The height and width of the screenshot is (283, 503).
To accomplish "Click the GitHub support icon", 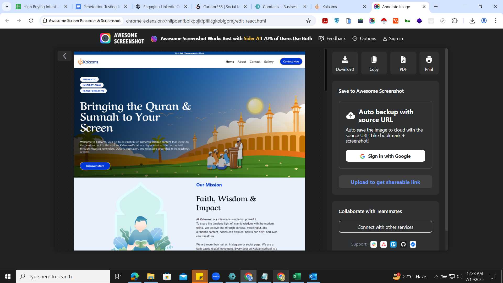I will pos(403,244).
